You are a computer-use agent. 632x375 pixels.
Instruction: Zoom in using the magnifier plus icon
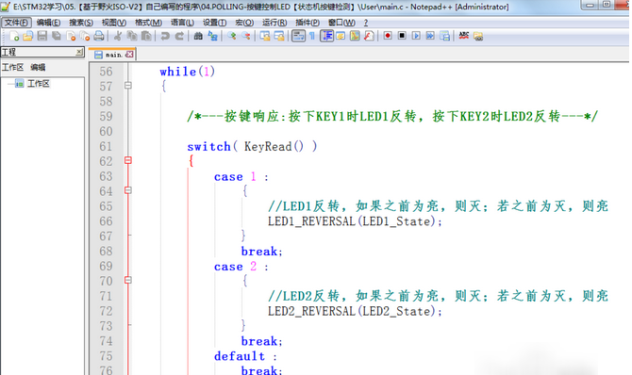tap(231, 36)
